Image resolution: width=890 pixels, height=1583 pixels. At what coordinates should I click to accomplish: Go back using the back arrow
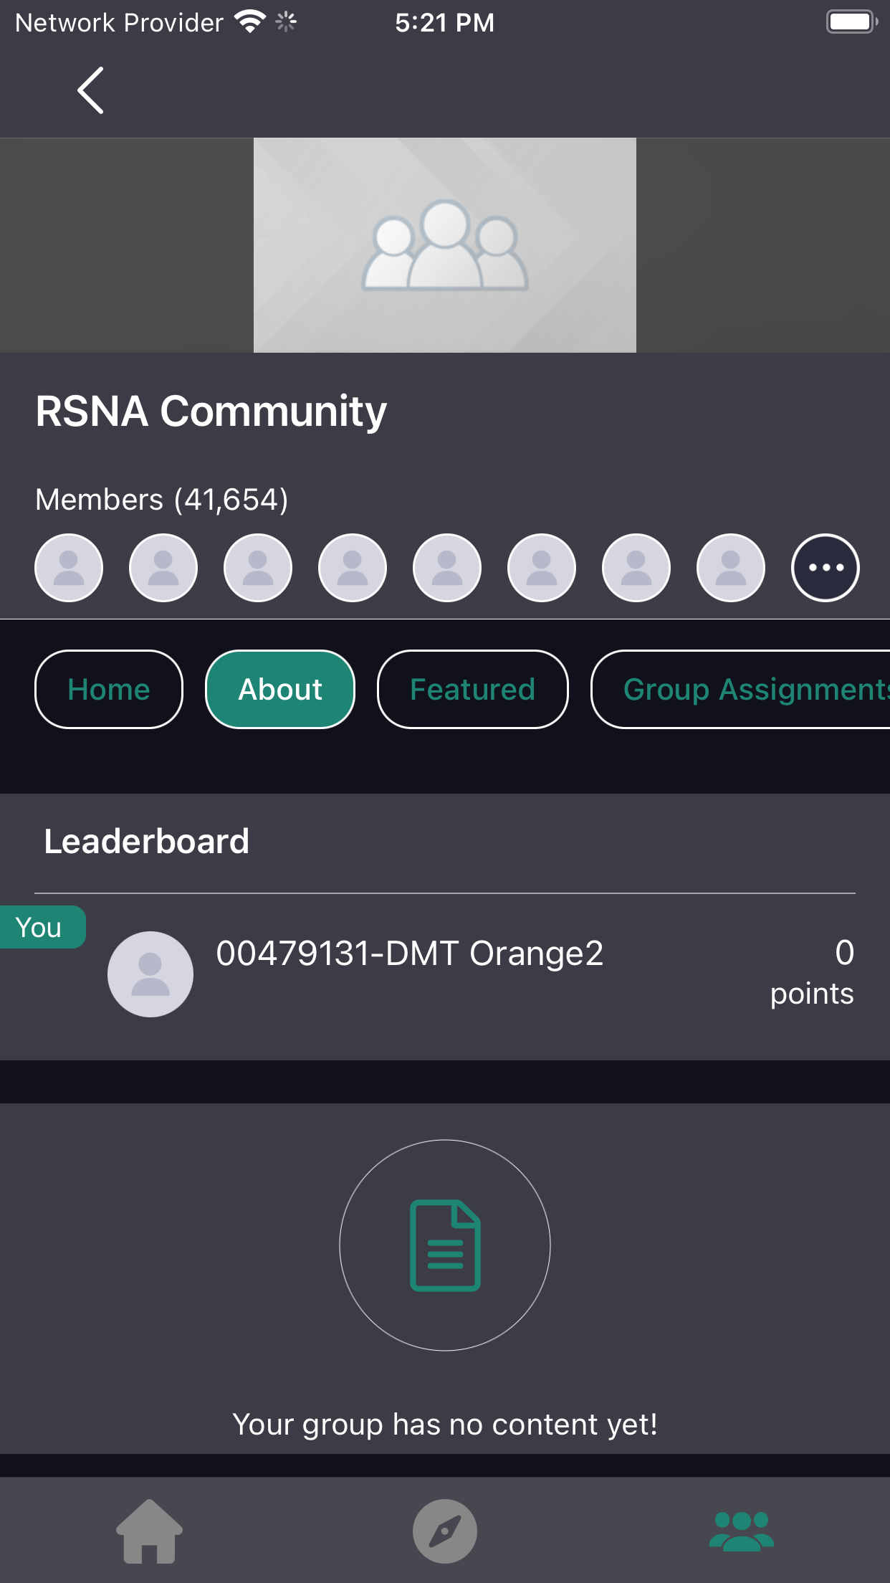tap(90, 90)
